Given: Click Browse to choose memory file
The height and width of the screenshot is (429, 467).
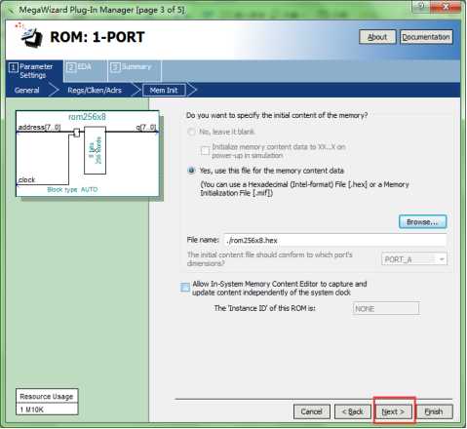Looking at the screenshot, I should (422, 222).
